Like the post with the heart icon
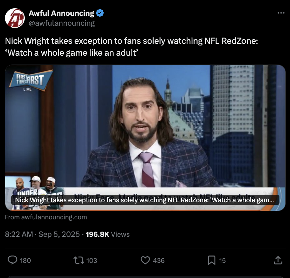Screen dimensions: 290x278 pos(145,261)
